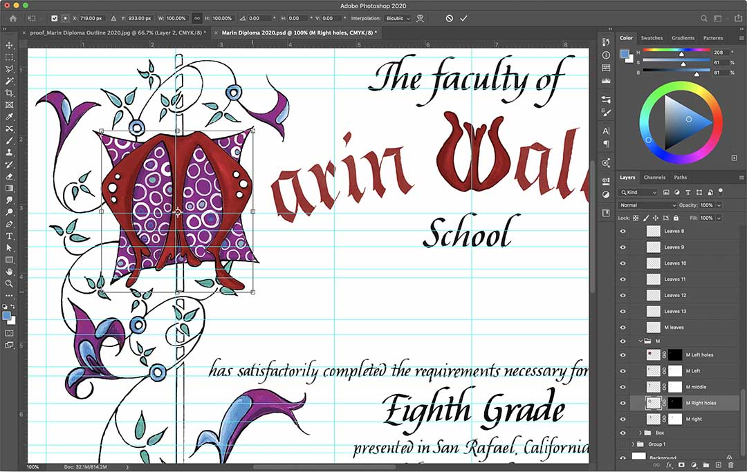Select the Pen tool
Viewport: 747px width, 472px height.
(9, 224)
